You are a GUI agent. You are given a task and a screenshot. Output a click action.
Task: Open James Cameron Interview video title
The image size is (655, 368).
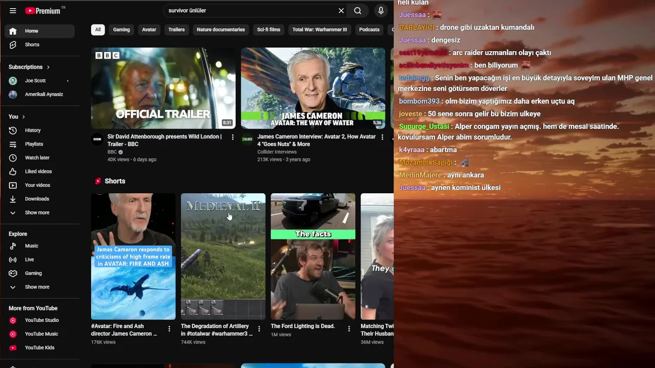tap(316, 141)
